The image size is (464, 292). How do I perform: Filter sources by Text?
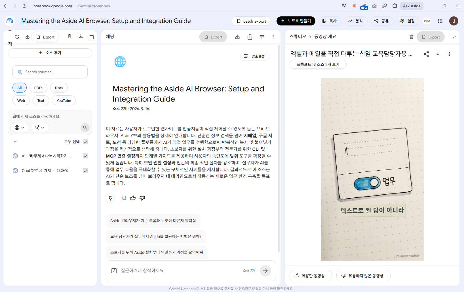click(41, 100)
